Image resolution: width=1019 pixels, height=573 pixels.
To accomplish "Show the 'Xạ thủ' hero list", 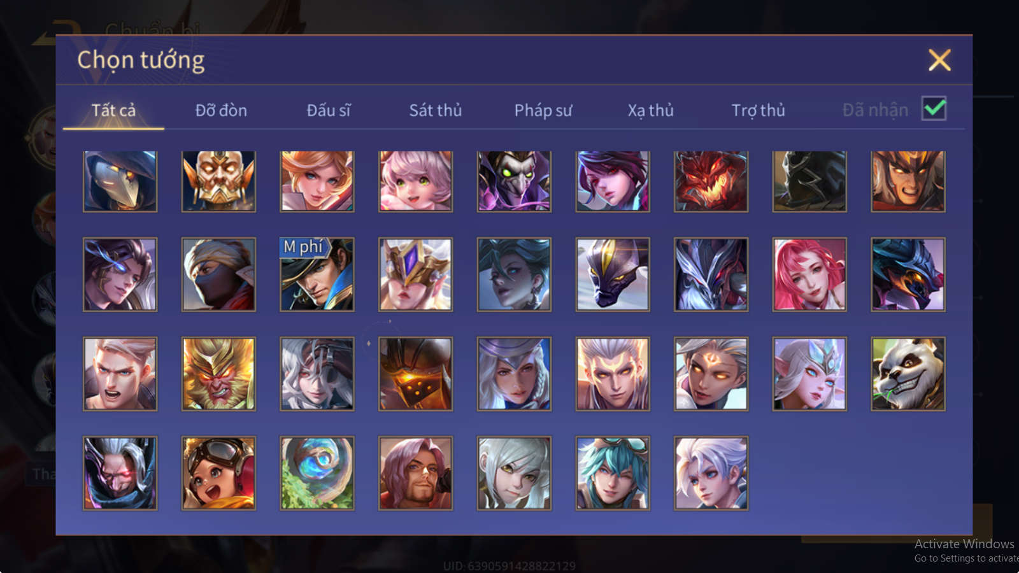I will click(651, 110).
